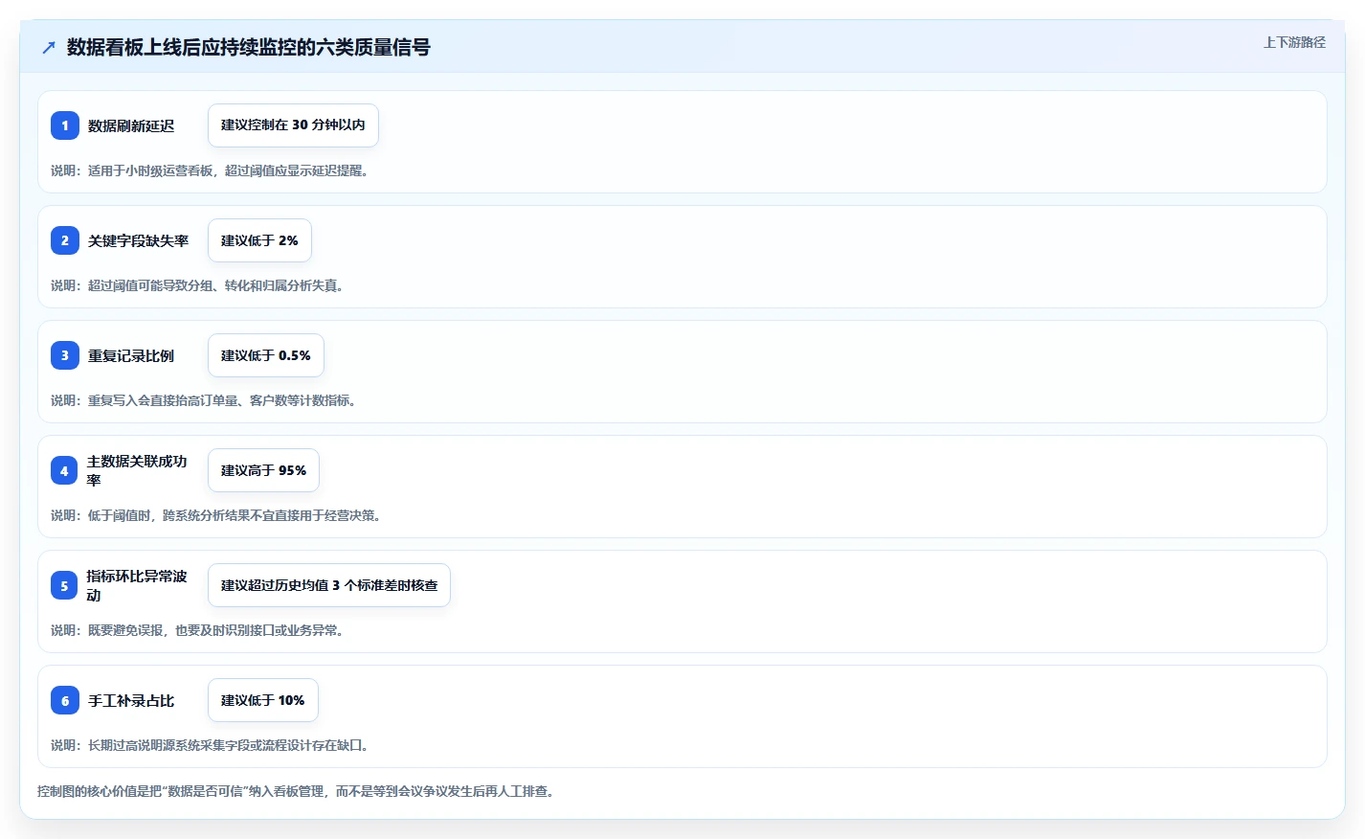Select the 重复记录比例 item title

(131, 355)
